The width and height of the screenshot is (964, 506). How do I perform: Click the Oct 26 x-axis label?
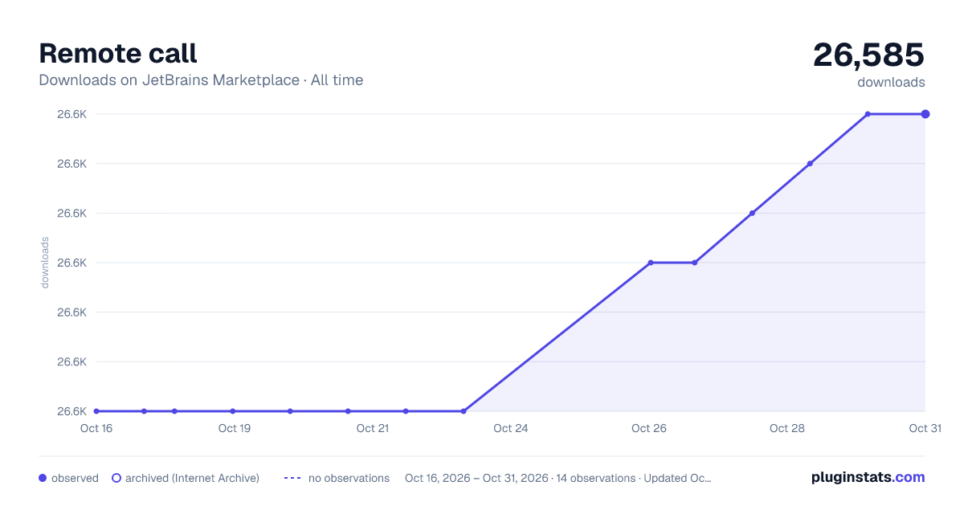pyautogui.click(x=649, y=428)
